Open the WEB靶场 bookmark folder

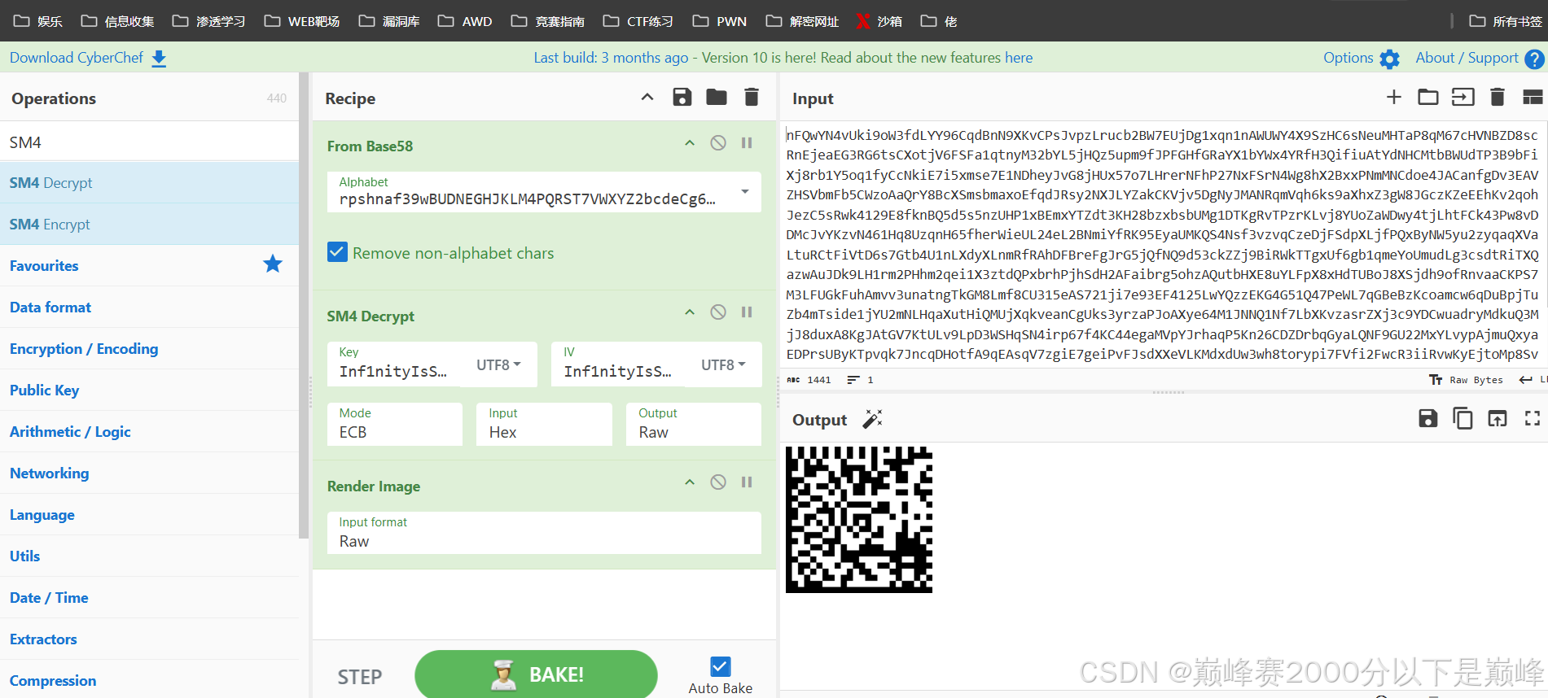point(302,21)
